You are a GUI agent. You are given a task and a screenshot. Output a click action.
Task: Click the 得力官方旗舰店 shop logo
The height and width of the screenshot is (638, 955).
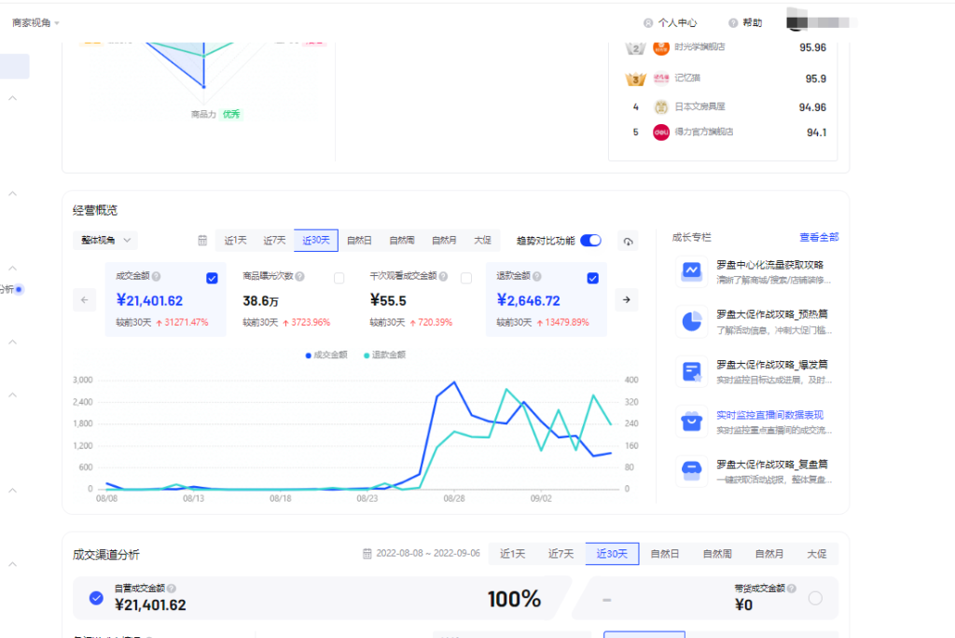661,132
